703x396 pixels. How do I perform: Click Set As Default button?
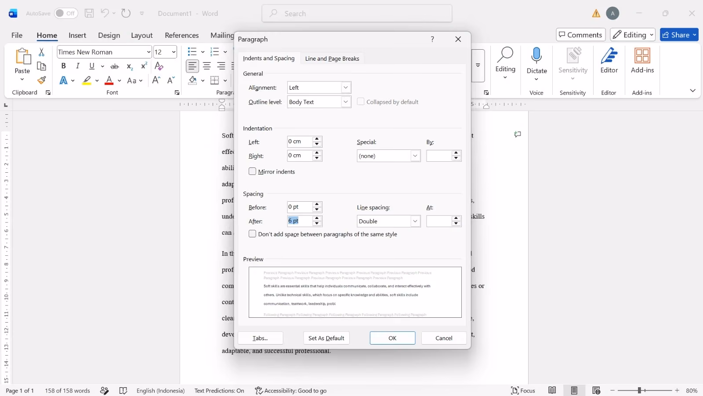coord(326,338)
